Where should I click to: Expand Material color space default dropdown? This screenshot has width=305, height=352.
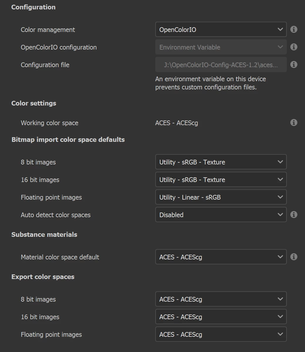coord(221,257)
